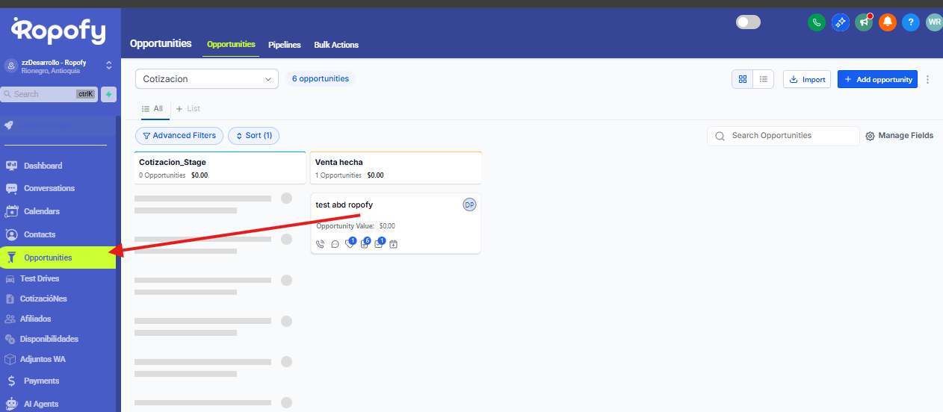Switch to the Pipelines tab
943x412 pixels.
click(x=284, y=45)
